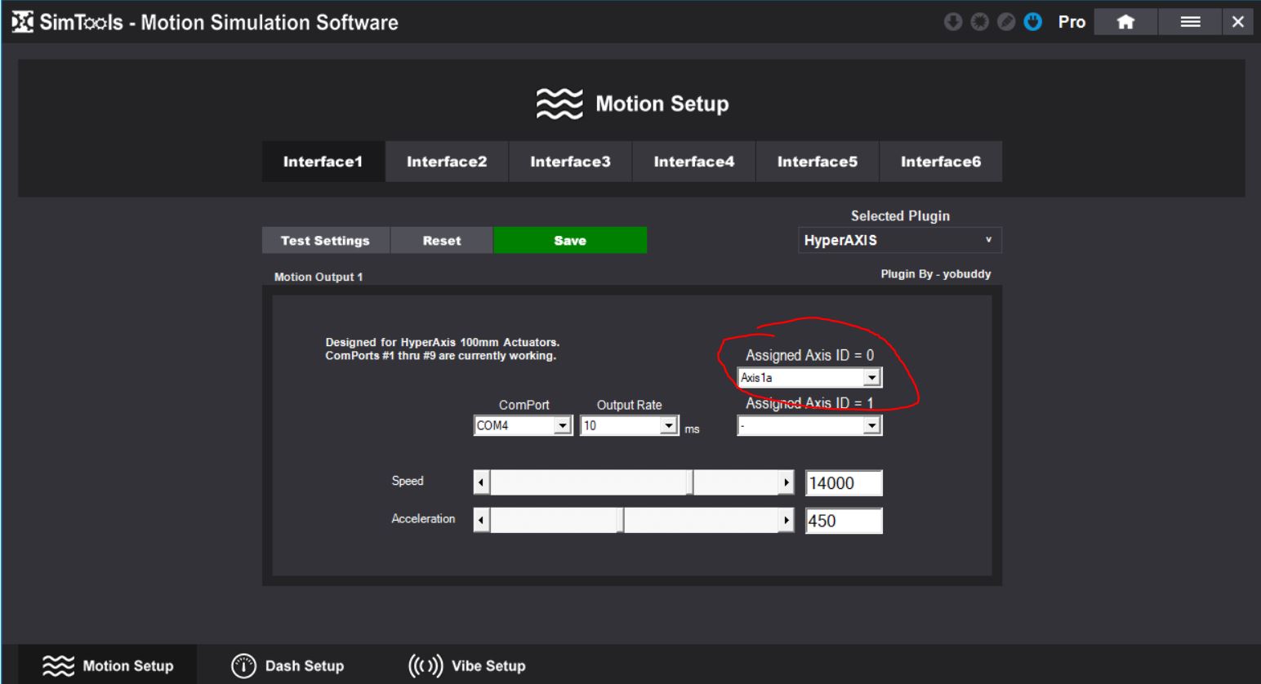This screenshot has width=1261, height=684.
Task: Click the green Save button
Action: [x=570, y=240]
